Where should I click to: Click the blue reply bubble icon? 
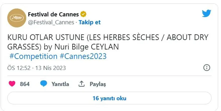(x=44, y=84)
